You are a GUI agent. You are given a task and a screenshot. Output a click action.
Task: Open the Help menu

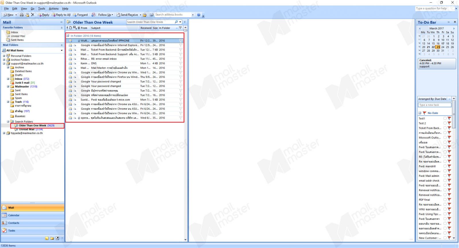tap(65, 9)
